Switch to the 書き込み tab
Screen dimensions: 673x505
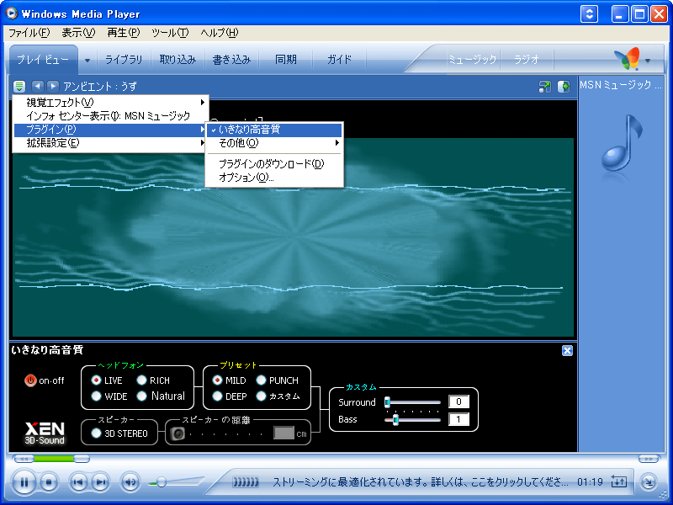pos(232,60)
